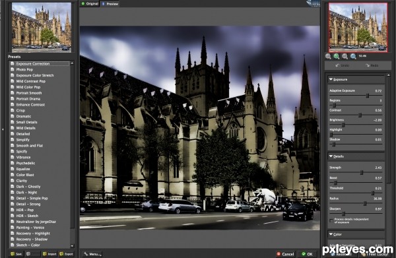Click the first zoom magnifier icon
Screen dimensions: 396x258
tap(328, 56)
